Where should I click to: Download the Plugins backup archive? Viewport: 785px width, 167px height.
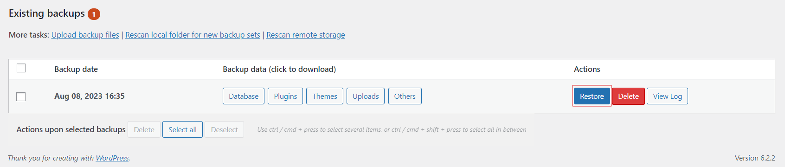[285, 96]
